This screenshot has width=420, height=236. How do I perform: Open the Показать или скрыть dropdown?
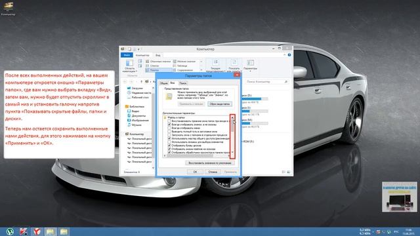coord(234,66)
